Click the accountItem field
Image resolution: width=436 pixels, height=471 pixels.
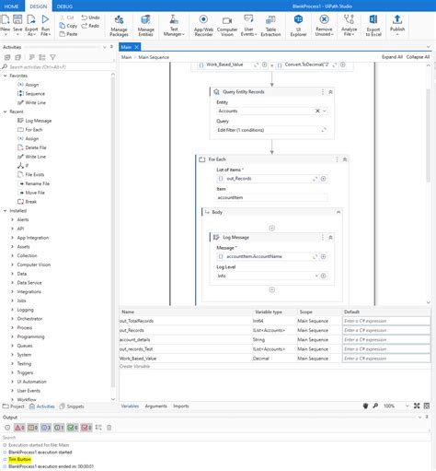coord(271,197)
